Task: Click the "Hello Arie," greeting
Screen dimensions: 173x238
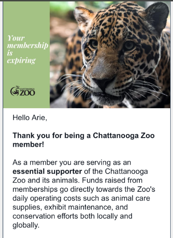Action: click(30, 118)
